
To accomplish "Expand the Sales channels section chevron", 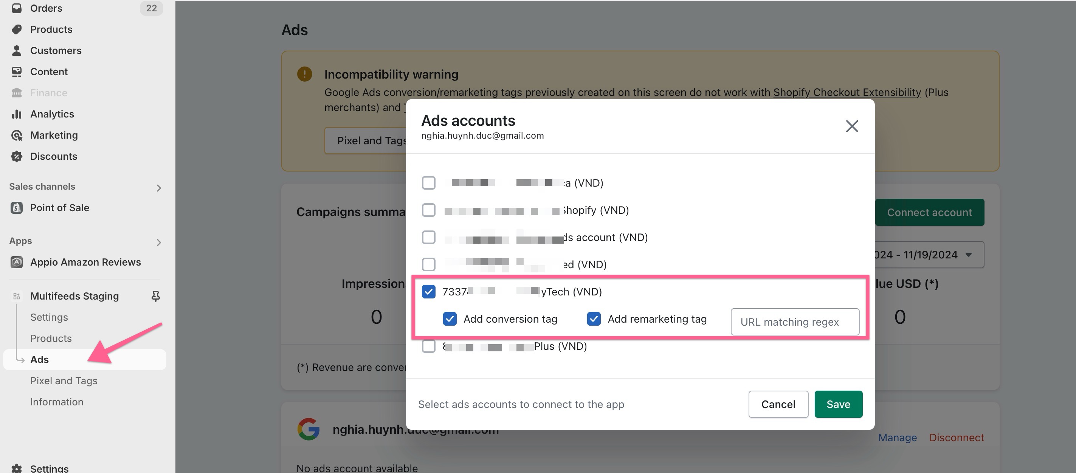I will 159,188.
